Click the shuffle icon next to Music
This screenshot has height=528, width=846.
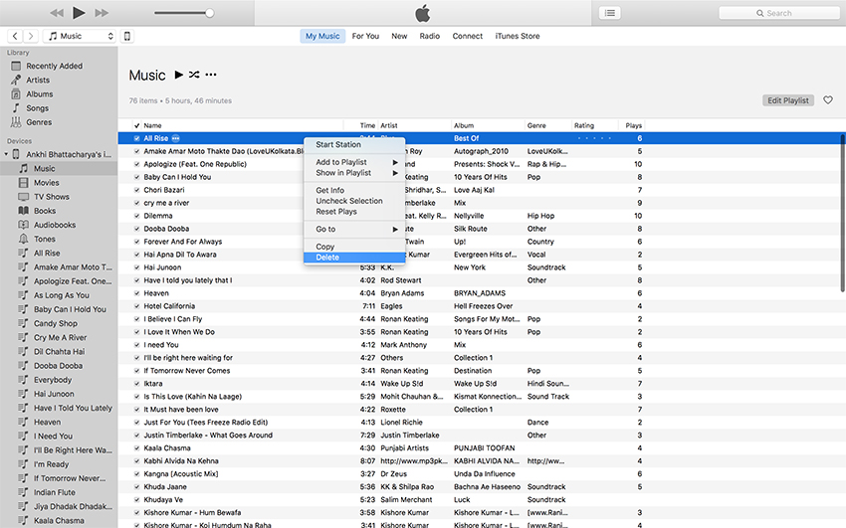click(194, 75)
